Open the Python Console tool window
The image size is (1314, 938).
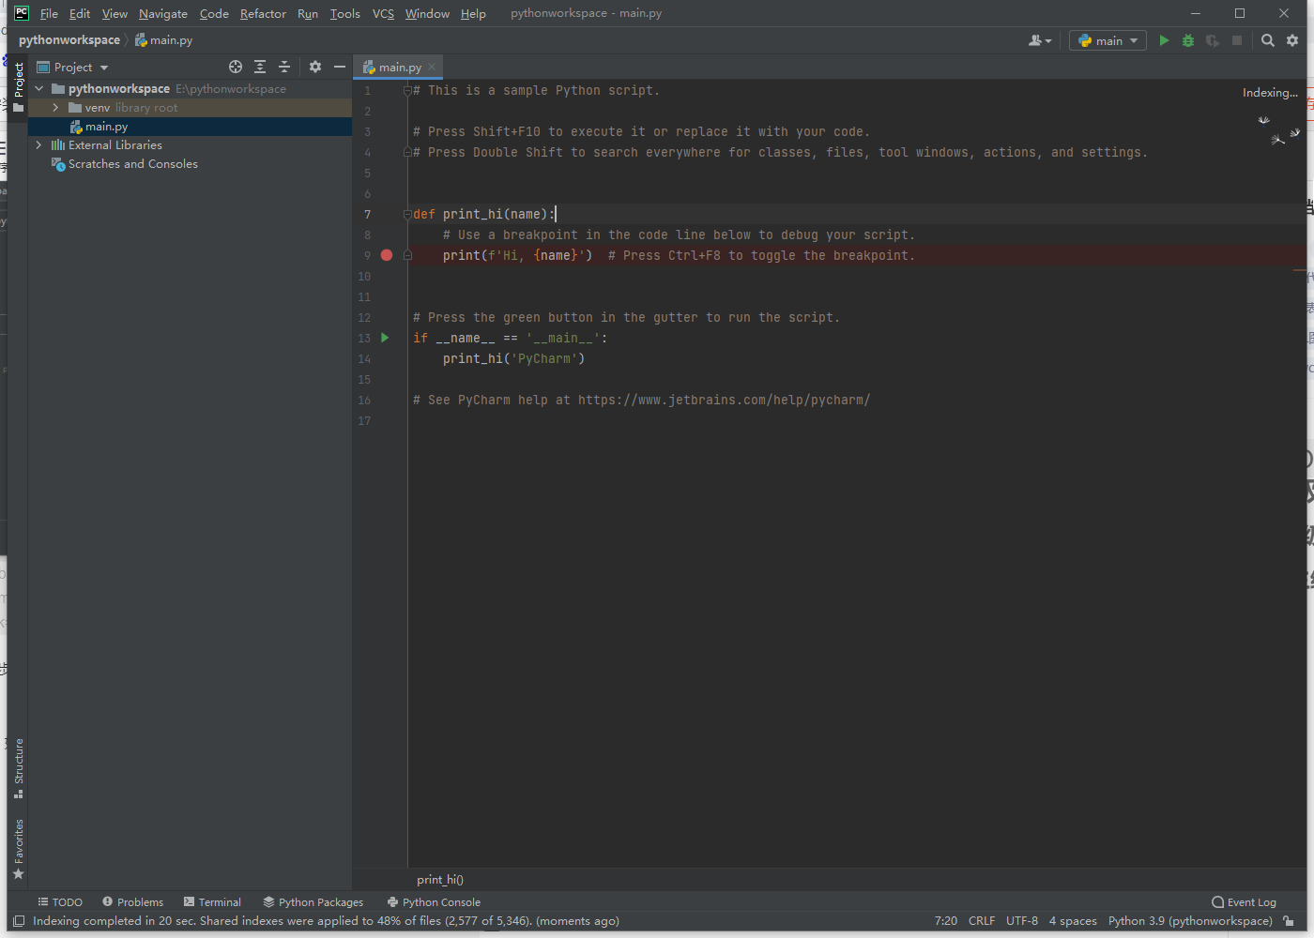434,902
